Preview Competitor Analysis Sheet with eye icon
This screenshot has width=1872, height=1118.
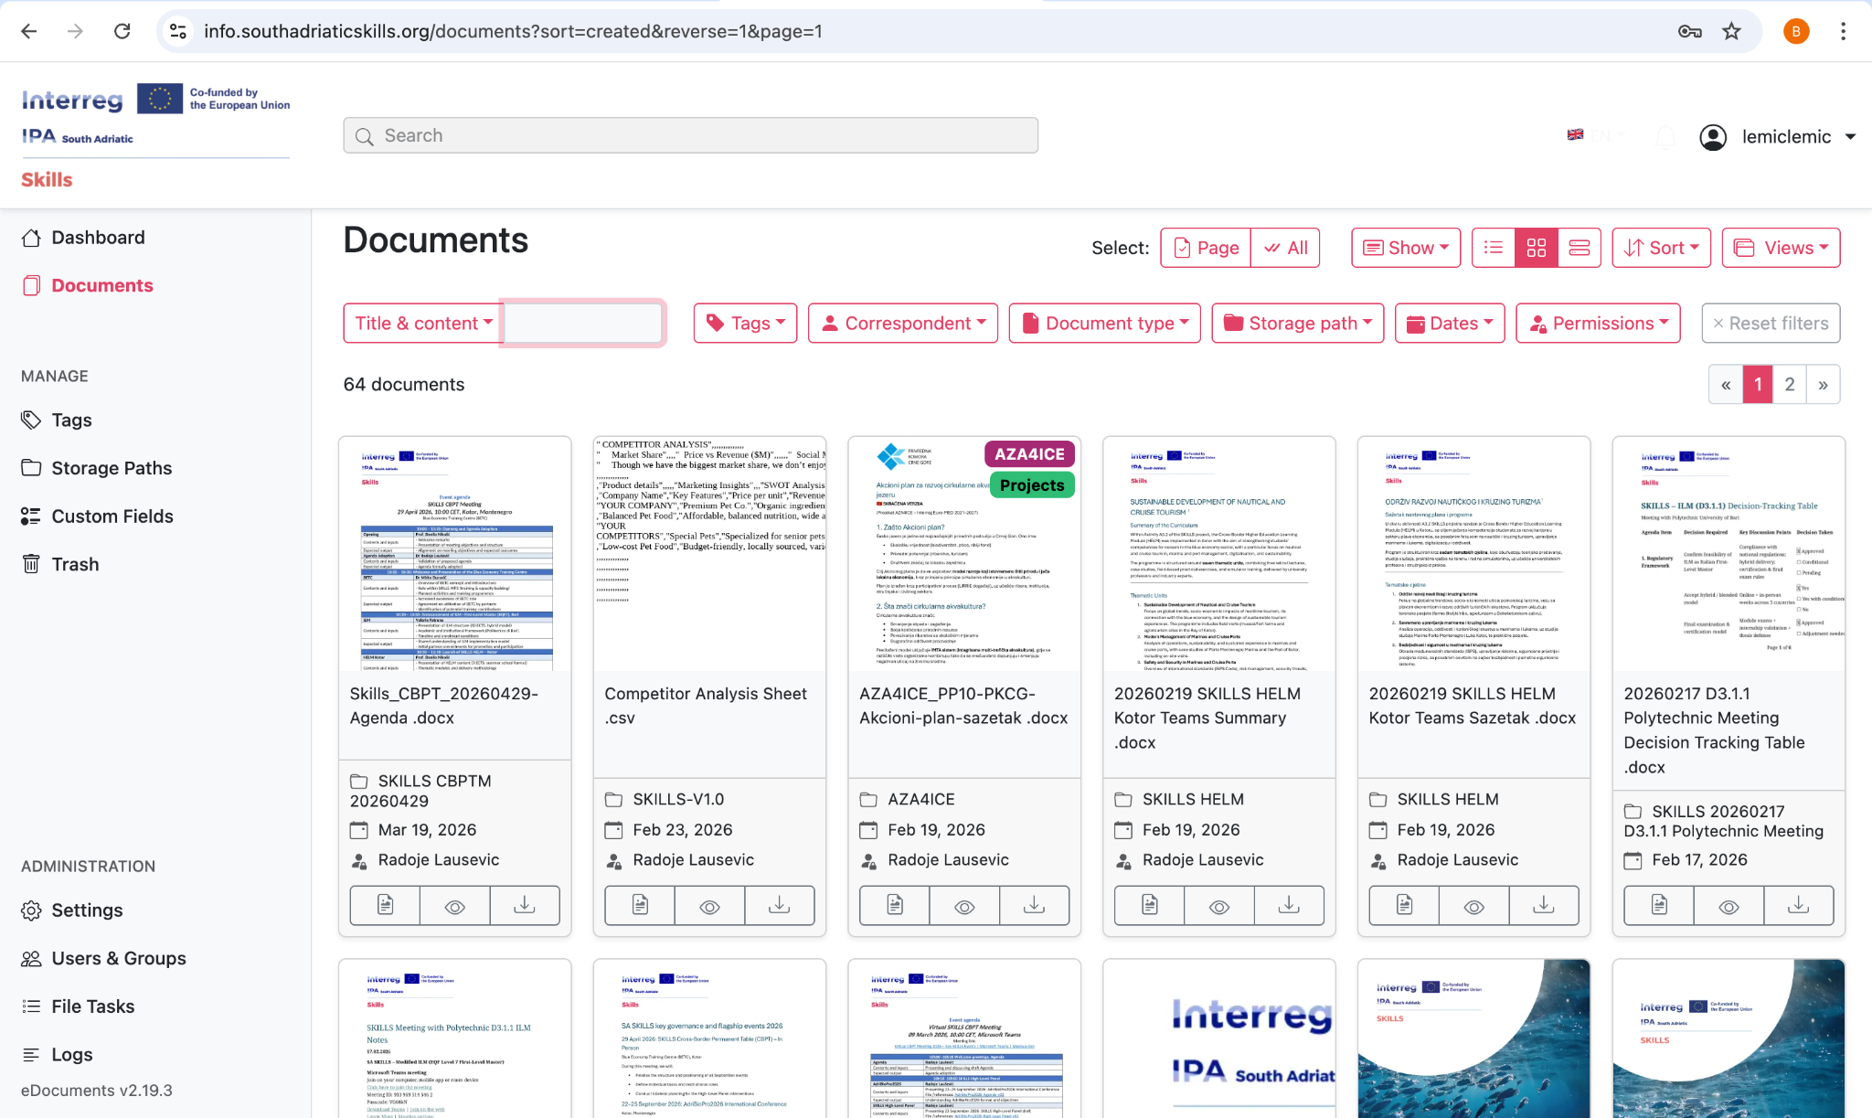pos(708,905)
